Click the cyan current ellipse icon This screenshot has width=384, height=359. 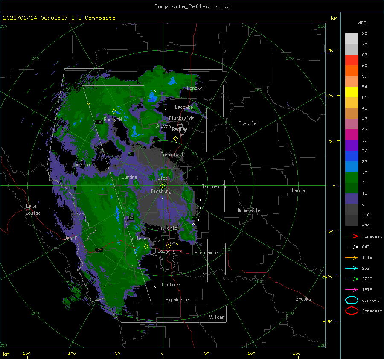tap(352, 300)
